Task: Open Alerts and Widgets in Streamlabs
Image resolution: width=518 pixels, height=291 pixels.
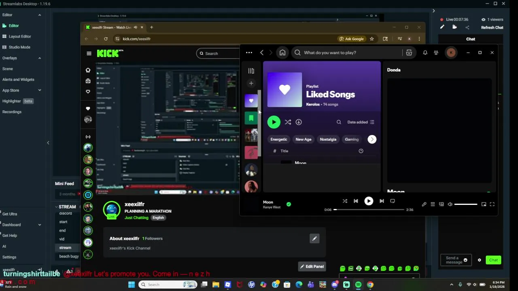Action: pos(18,80)
